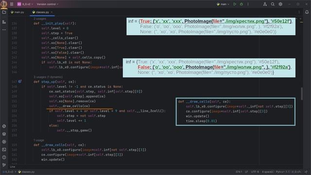Viewport: 311px width, 175px height.
Task: Click the 'self.level += 1' line
Action: 71,121
